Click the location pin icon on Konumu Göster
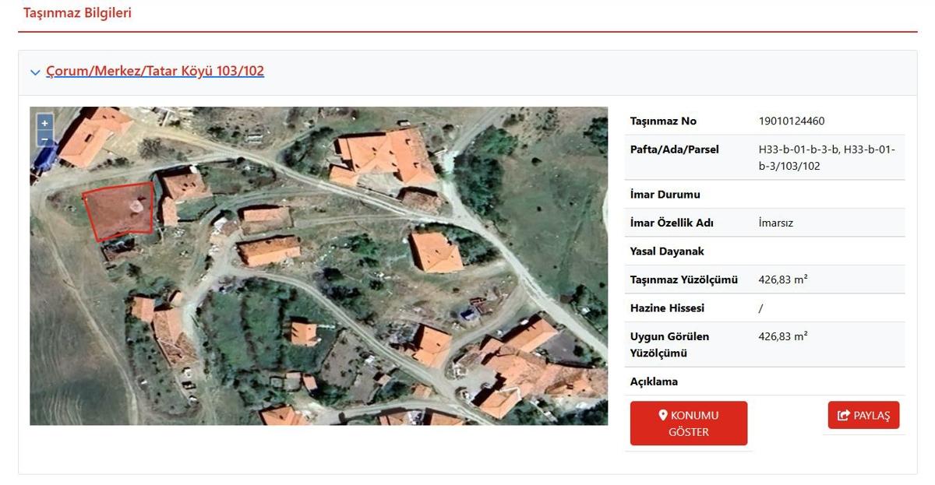935x485 pixels. tap(663, 416)
